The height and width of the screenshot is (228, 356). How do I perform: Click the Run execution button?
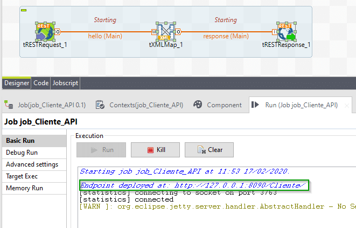point(101,149)
